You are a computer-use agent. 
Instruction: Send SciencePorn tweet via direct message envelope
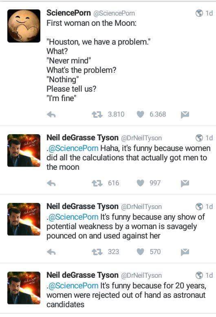(185, 115)
